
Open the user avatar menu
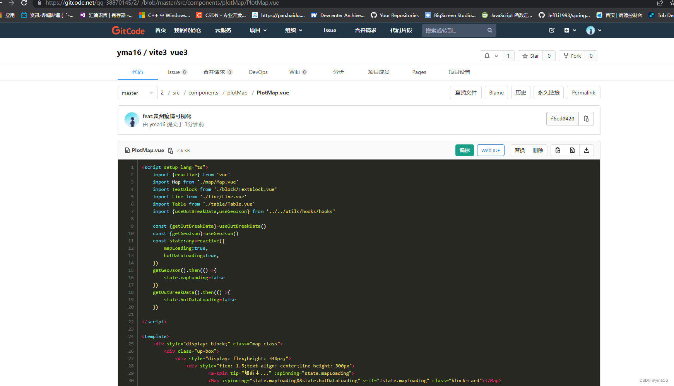590,30
